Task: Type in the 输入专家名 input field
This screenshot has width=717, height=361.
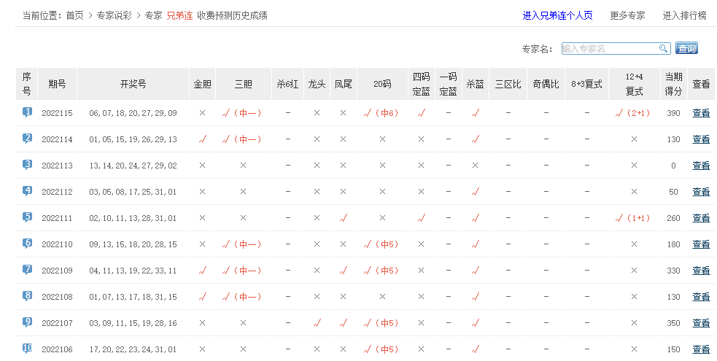Action: pos(610,49)
